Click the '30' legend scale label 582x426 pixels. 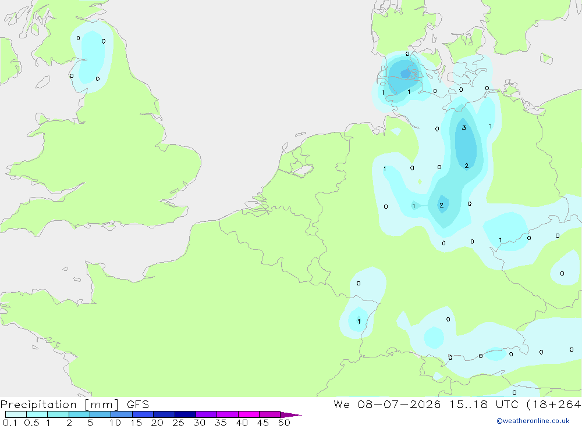pos(200,423)
